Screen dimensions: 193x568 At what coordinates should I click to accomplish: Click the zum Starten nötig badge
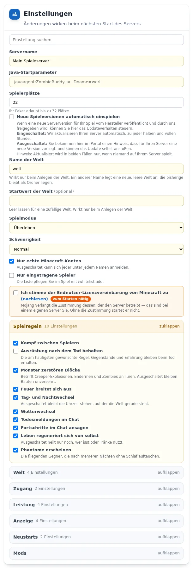[71, 299]
